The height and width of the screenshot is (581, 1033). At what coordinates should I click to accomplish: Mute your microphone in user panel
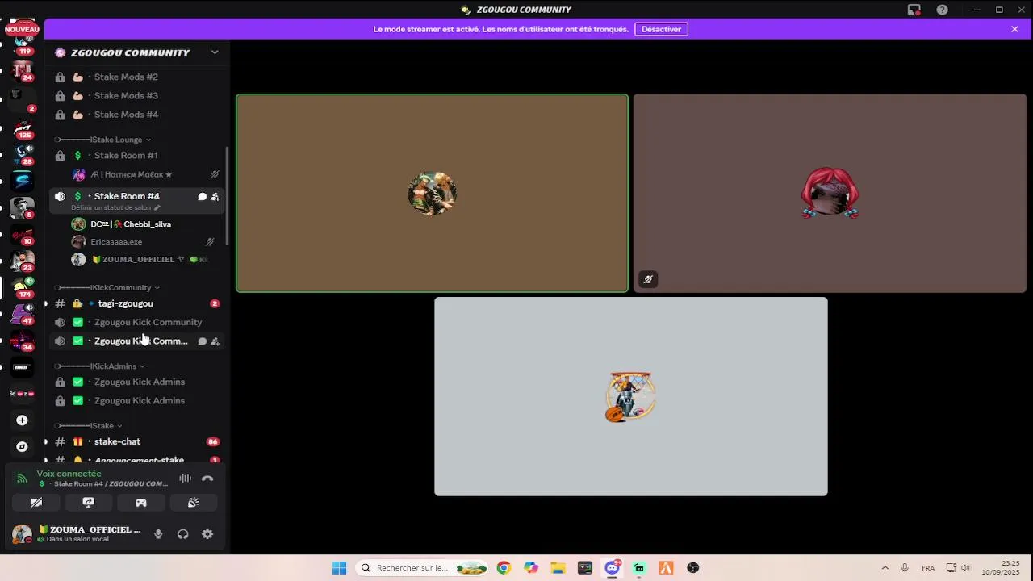158,534
